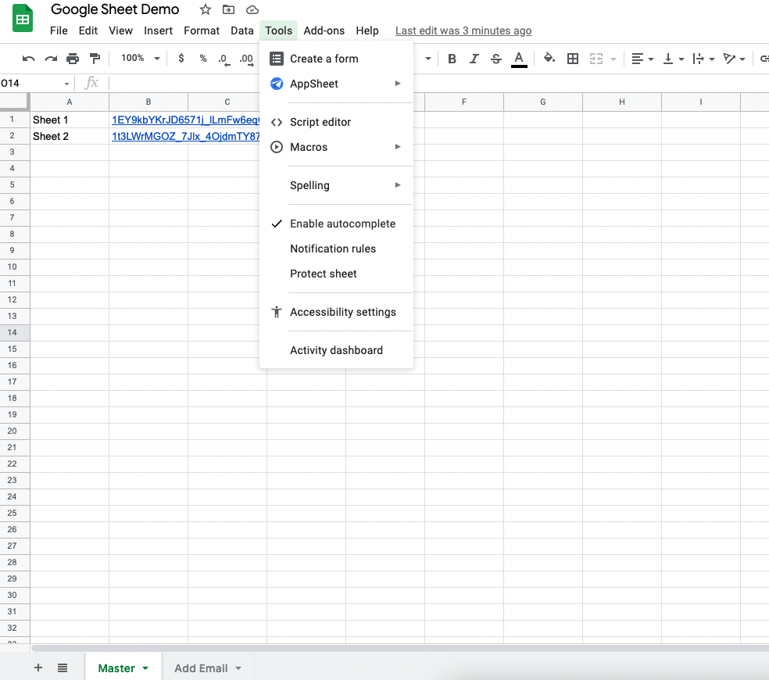Toggle Enable autocomplete option

[x=336, y=224]
